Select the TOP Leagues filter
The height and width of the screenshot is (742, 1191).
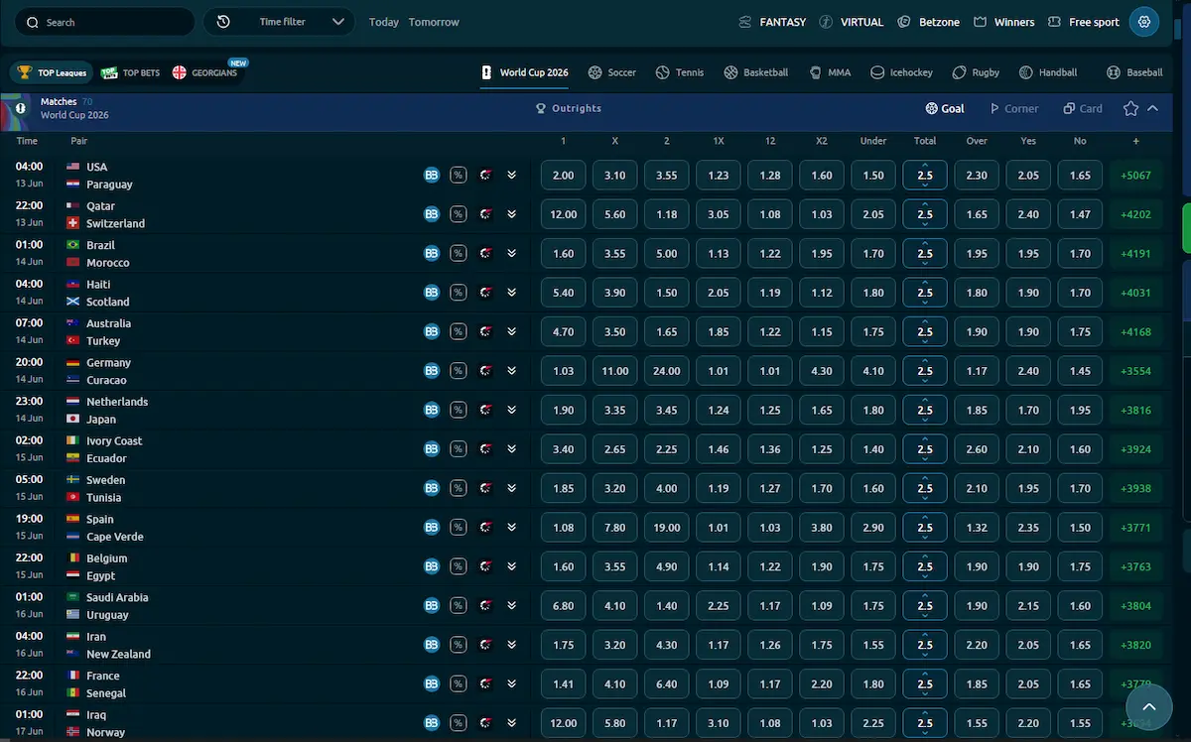53,72
